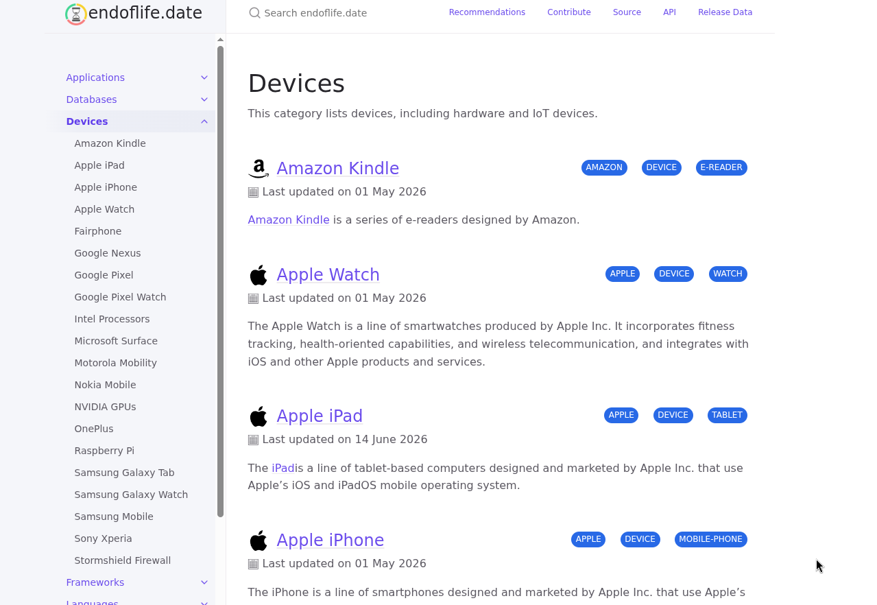The image size is (877, 605).
Task: Select Stormshield Firewall in the sidebar
Action: point(122,560)
